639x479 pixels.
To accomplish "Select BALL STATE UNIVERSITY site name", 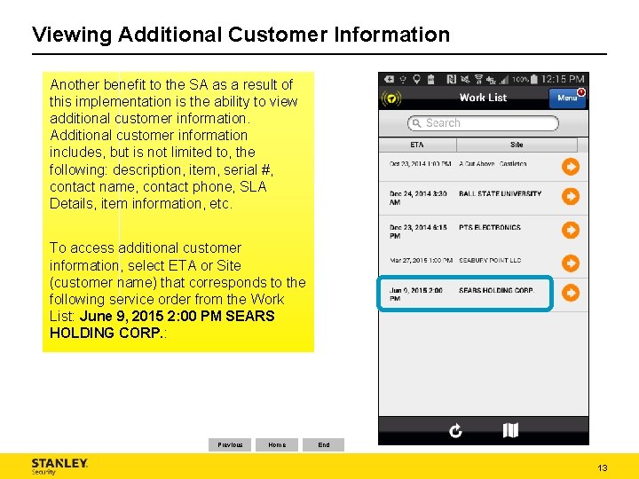I will [500, 194].
